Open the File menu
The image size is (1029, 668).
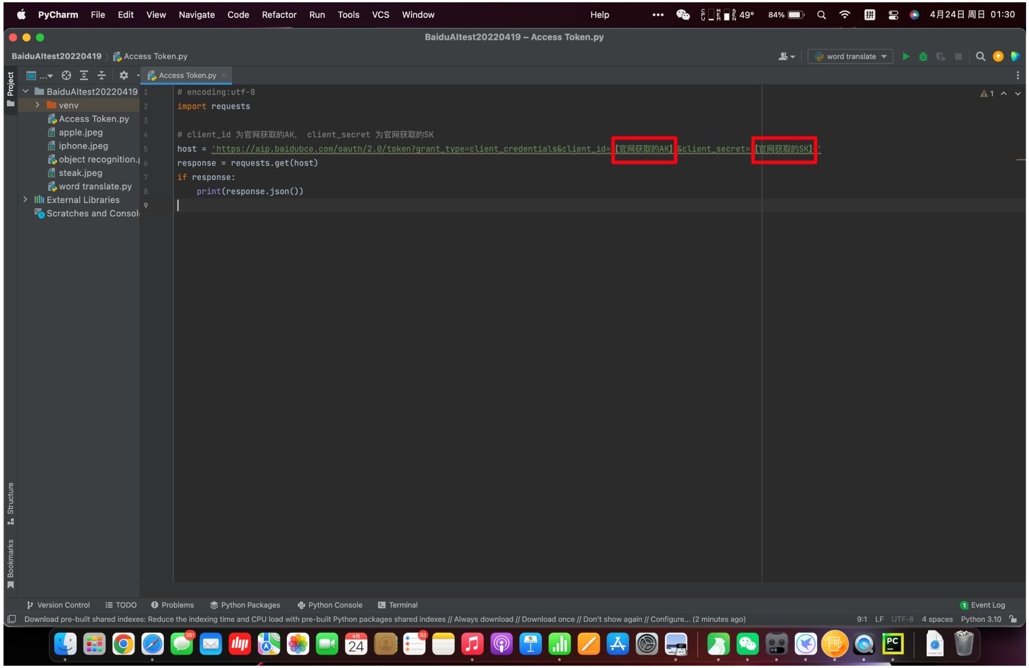tap(98, 15)
